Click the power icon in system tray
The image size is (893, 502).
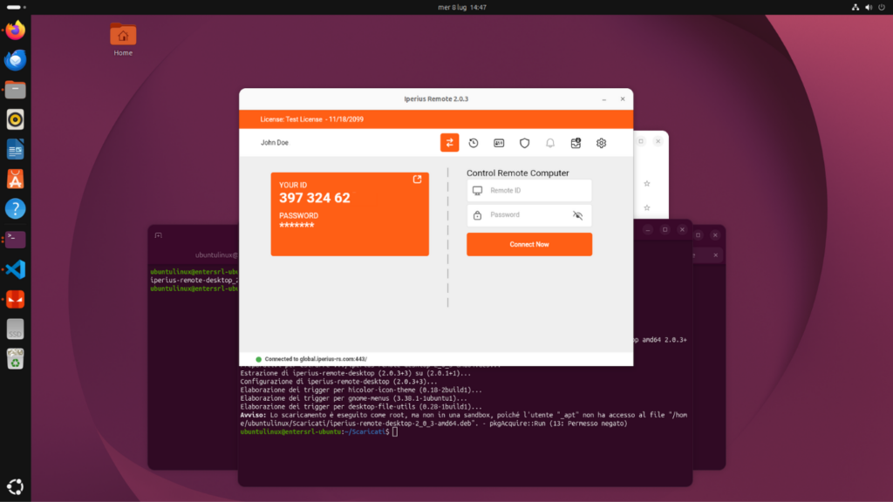[882, 7]
